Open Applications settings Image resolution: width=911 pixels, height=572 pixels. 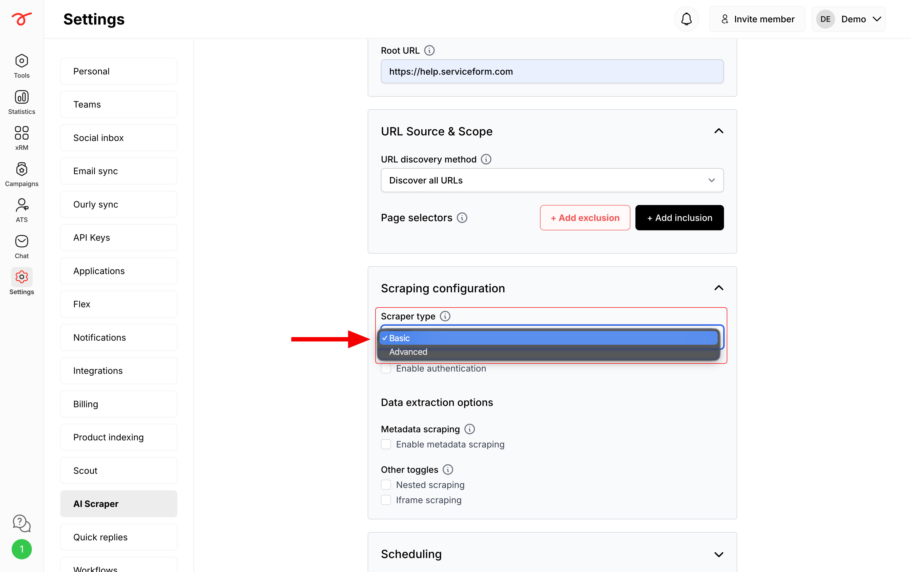click(119, 271)
